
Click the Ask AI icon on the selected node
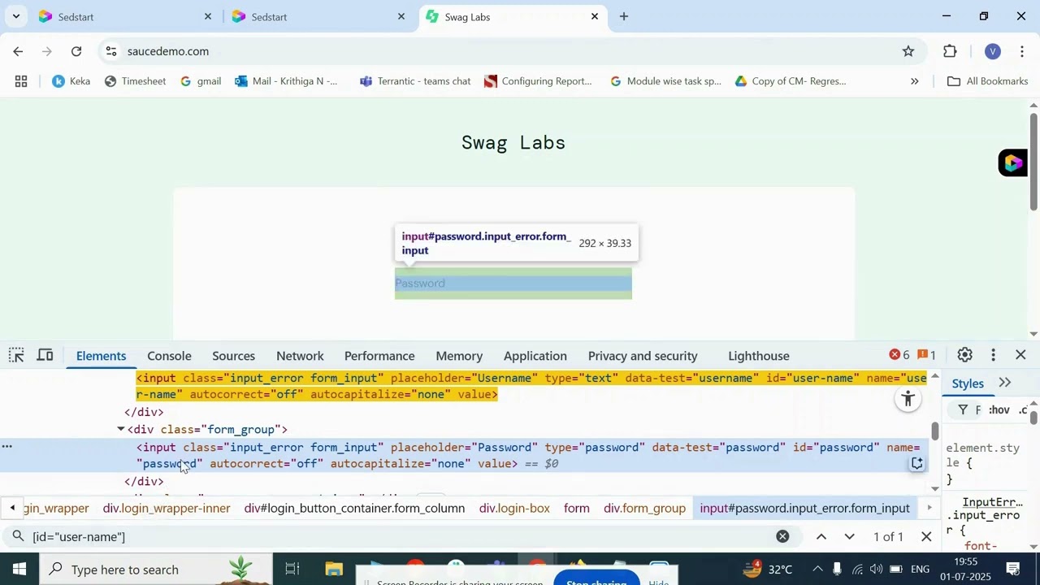pos(916,464)
